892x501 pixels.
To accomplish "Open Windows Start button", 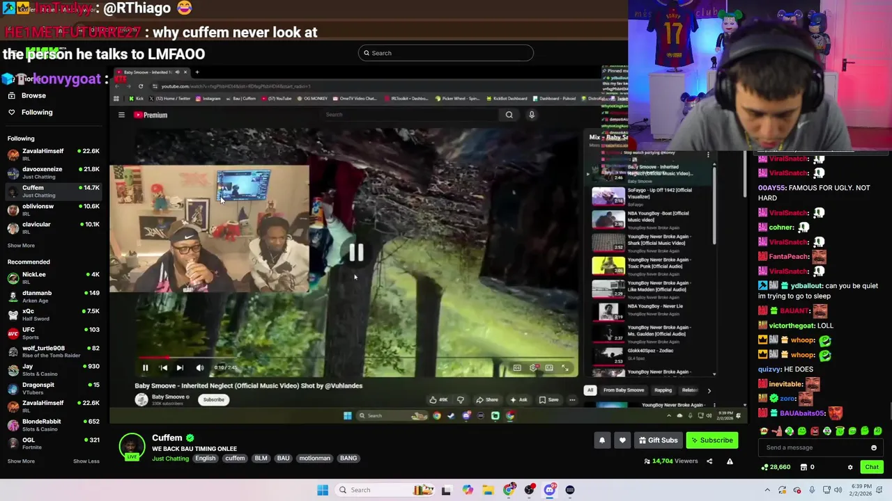I will point(323,490).
